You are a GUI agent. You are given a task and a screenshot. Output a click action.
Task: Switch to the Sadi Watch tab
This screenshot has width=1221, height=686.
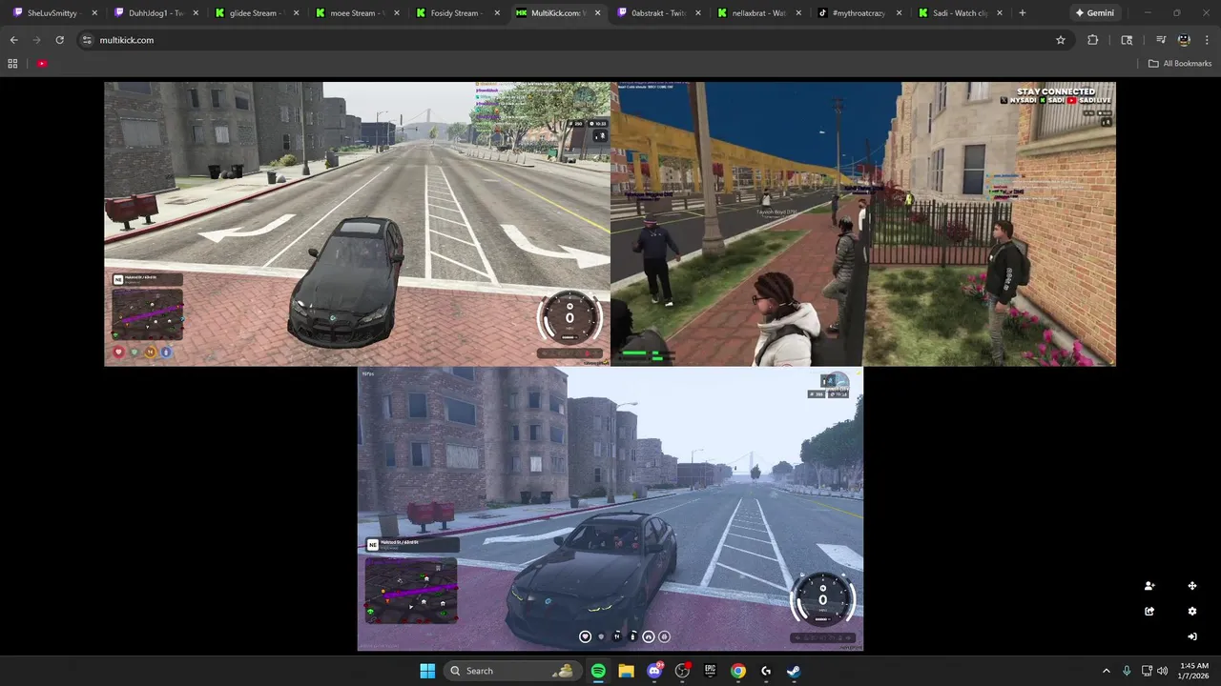[x=962, y=13]
